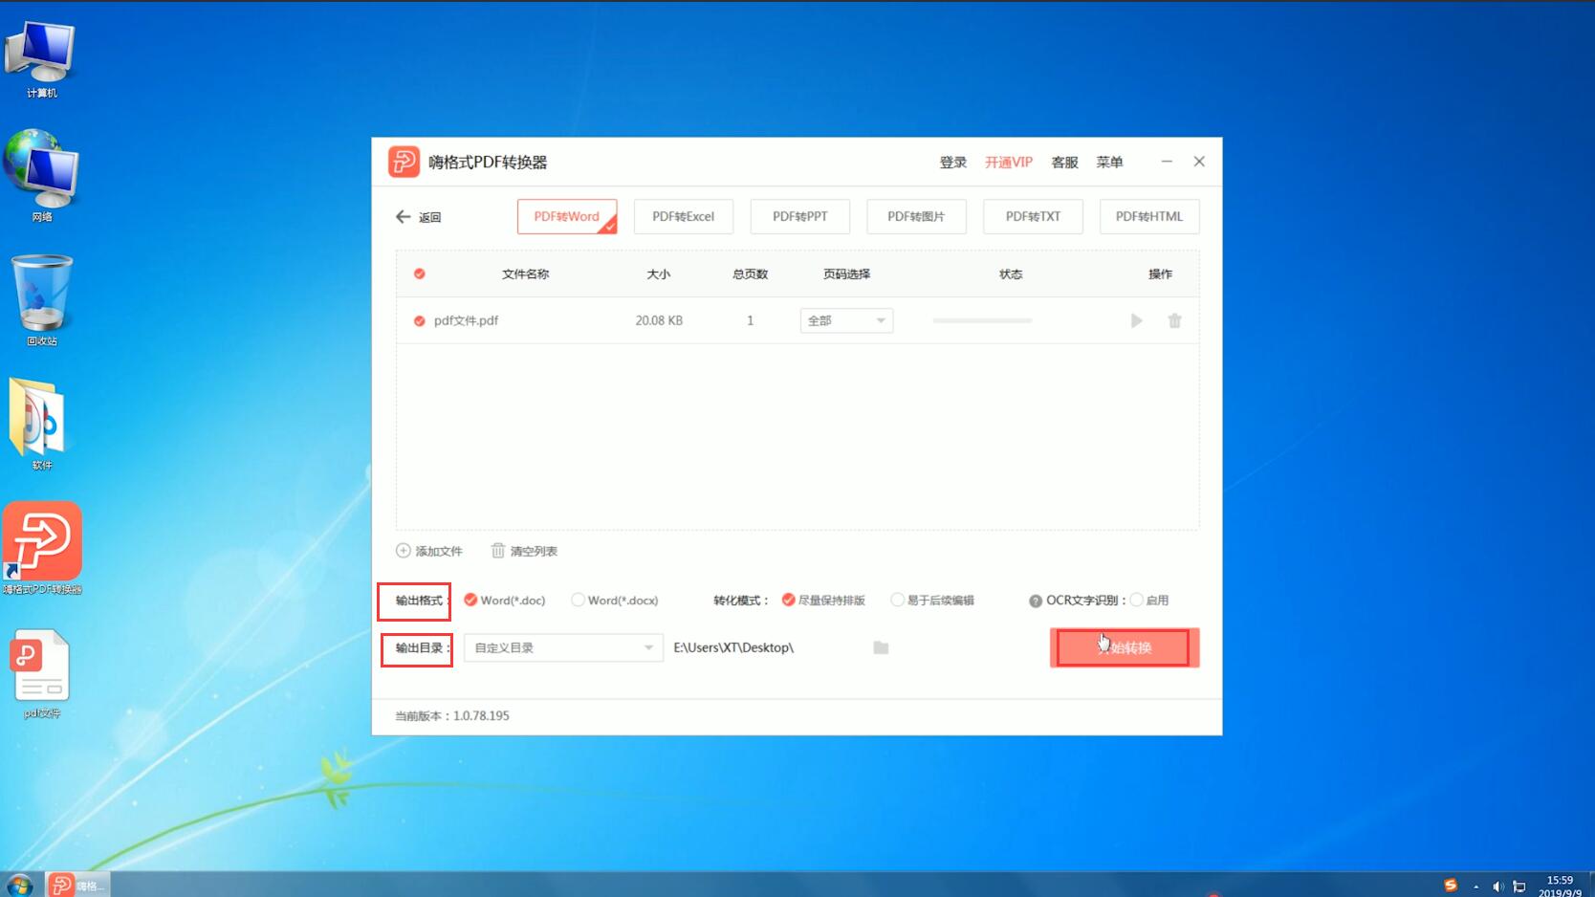Show hidden tray icons arrow
The image size is (1595, 897).
[1475, 886]
